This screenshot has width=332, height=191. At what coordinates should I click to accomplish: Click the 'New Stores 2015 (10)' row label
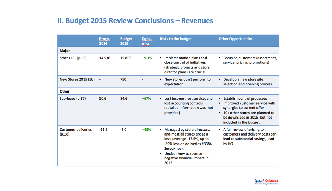(x=77, y=79)
